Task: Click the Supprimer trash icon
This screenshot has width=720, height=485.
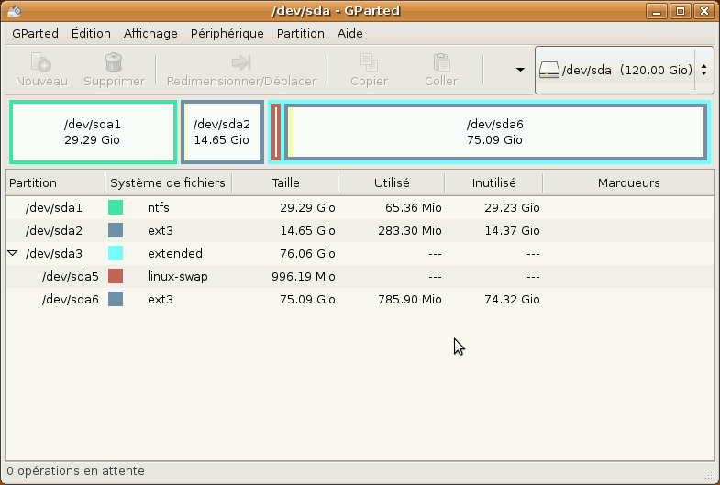Action: pos(114,62)
